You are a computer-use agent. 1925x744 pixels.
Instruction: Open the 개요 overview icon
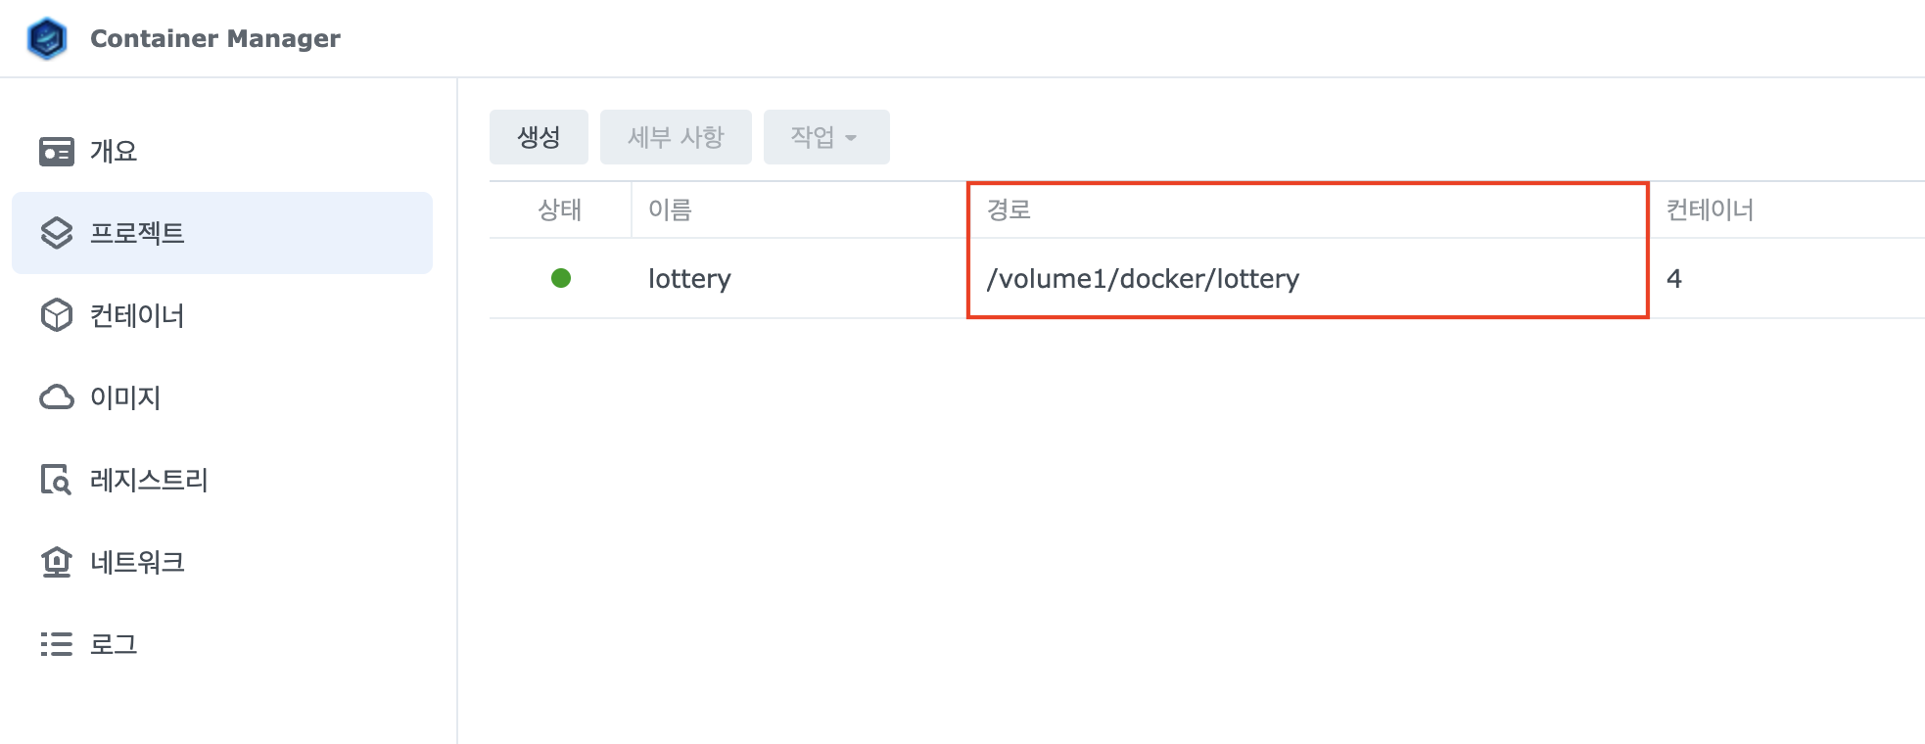[x=57, y=152]
